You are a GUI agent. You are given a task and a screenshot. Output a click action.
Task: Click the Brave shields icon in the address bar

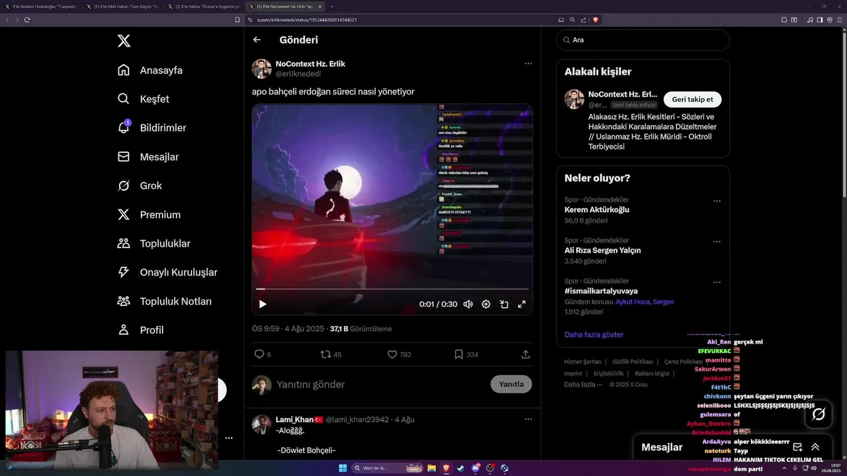[x=596, y=20]
